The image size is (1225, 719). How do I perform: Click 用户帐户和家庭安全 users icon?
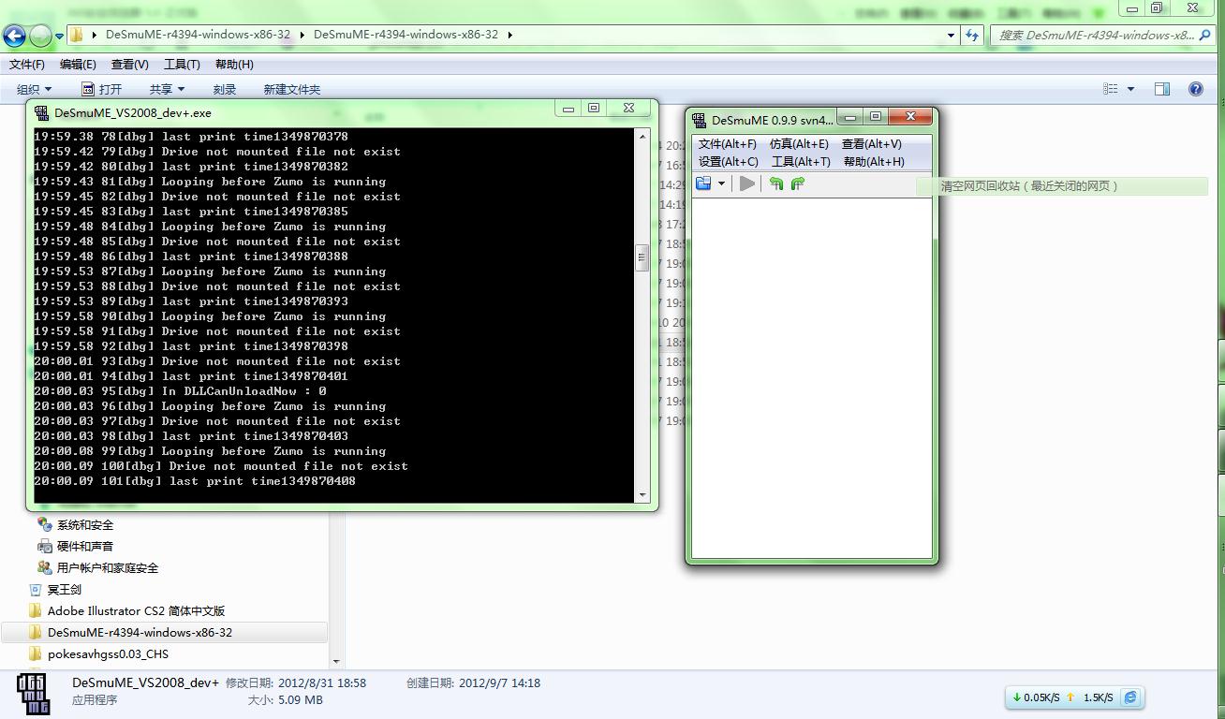point(45,568)
